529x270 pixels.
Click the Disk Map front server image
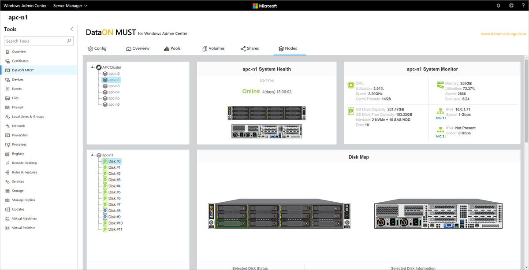pyautogui.click(x=279, y=214)
